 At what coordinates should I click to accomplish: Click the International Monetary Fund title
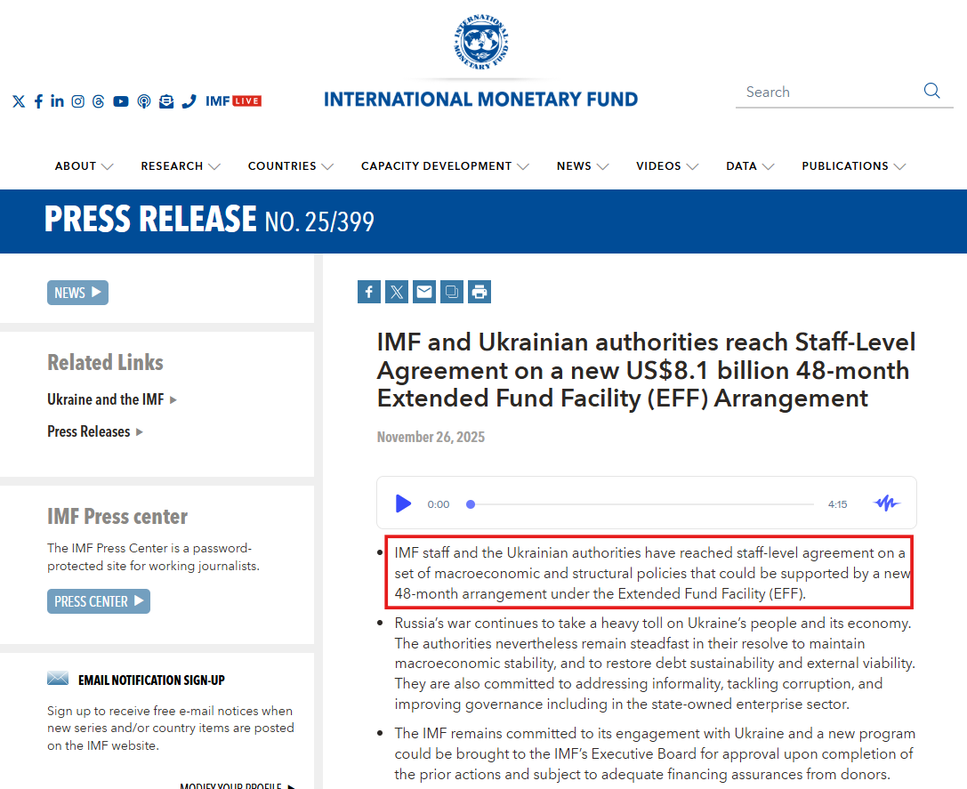point(481,100)
